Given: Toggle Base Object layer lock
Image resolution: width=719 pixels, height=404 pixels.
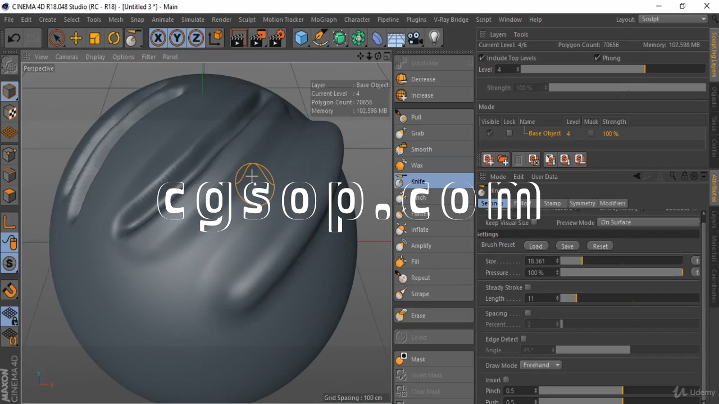Looking at the screenshot, I should coord(509,133).
